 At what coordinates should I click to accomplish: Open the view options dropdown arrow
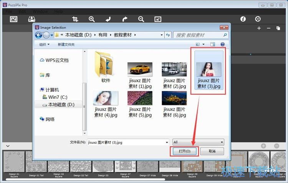pyautogui.click(x=204, y=44)
